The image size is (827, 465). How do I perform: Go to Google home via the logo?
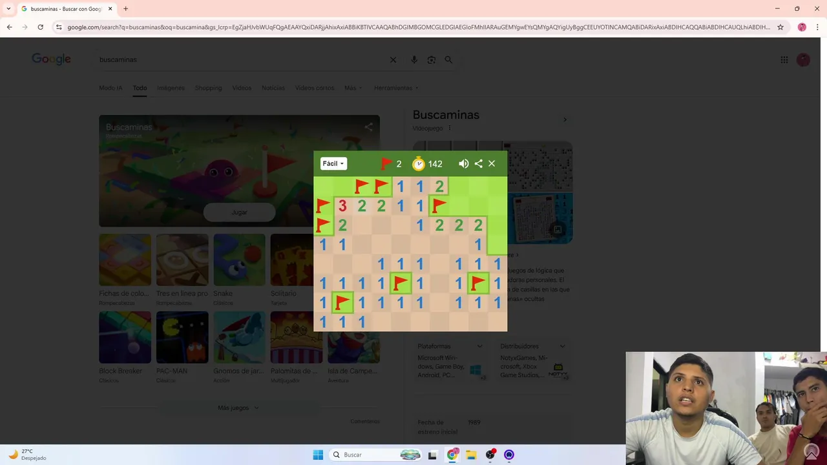pos(51,59)
